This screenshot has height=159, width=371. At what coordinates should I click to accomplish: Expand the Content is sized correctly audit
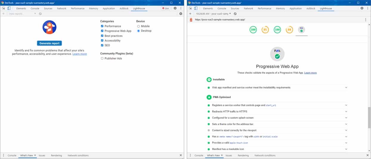point(346,130)
